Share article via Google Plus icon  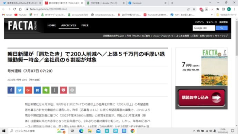28,90
